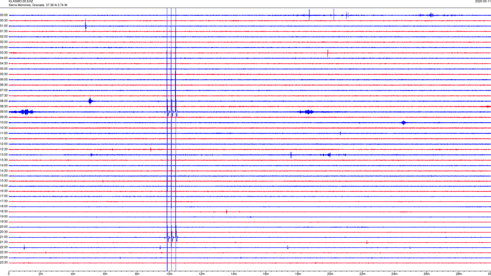Click the 04:00 row label
Viewport: 491px width, 276px height.
[x=4, y=58]
